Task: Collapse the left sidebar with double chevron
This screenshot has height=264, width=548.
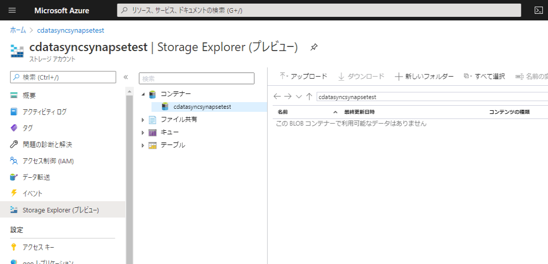Action: (126, 77)
